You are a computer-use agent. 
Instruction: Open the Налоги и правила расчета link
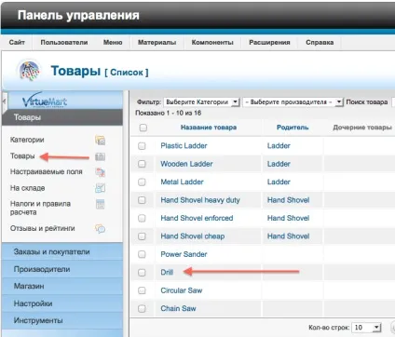coord(40,208)
